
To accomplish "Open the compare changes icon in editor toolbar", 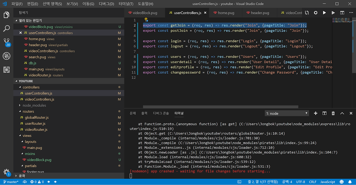I will click(x=307, y=13).
